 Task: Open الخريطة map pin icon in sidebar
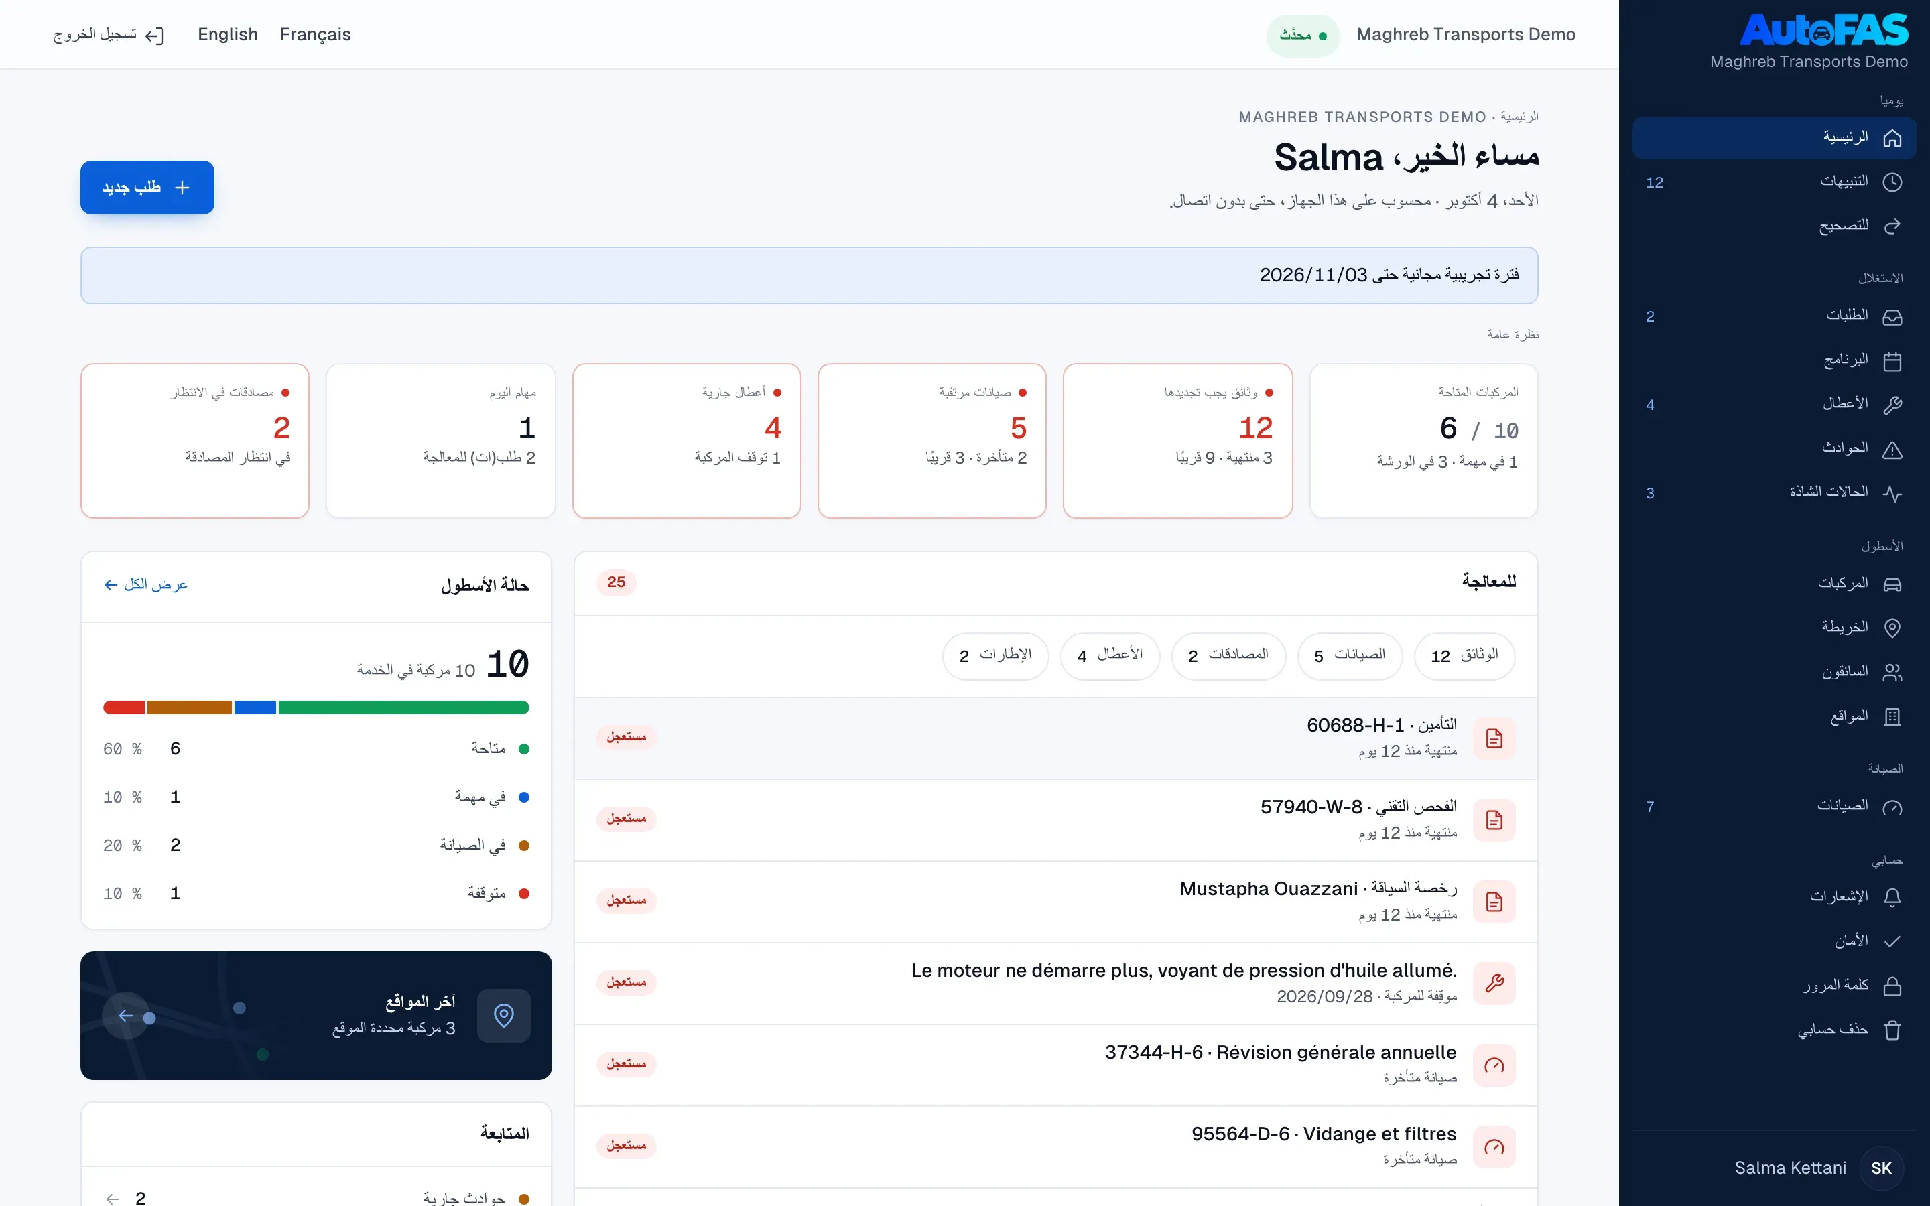(x=1892, y=628)
